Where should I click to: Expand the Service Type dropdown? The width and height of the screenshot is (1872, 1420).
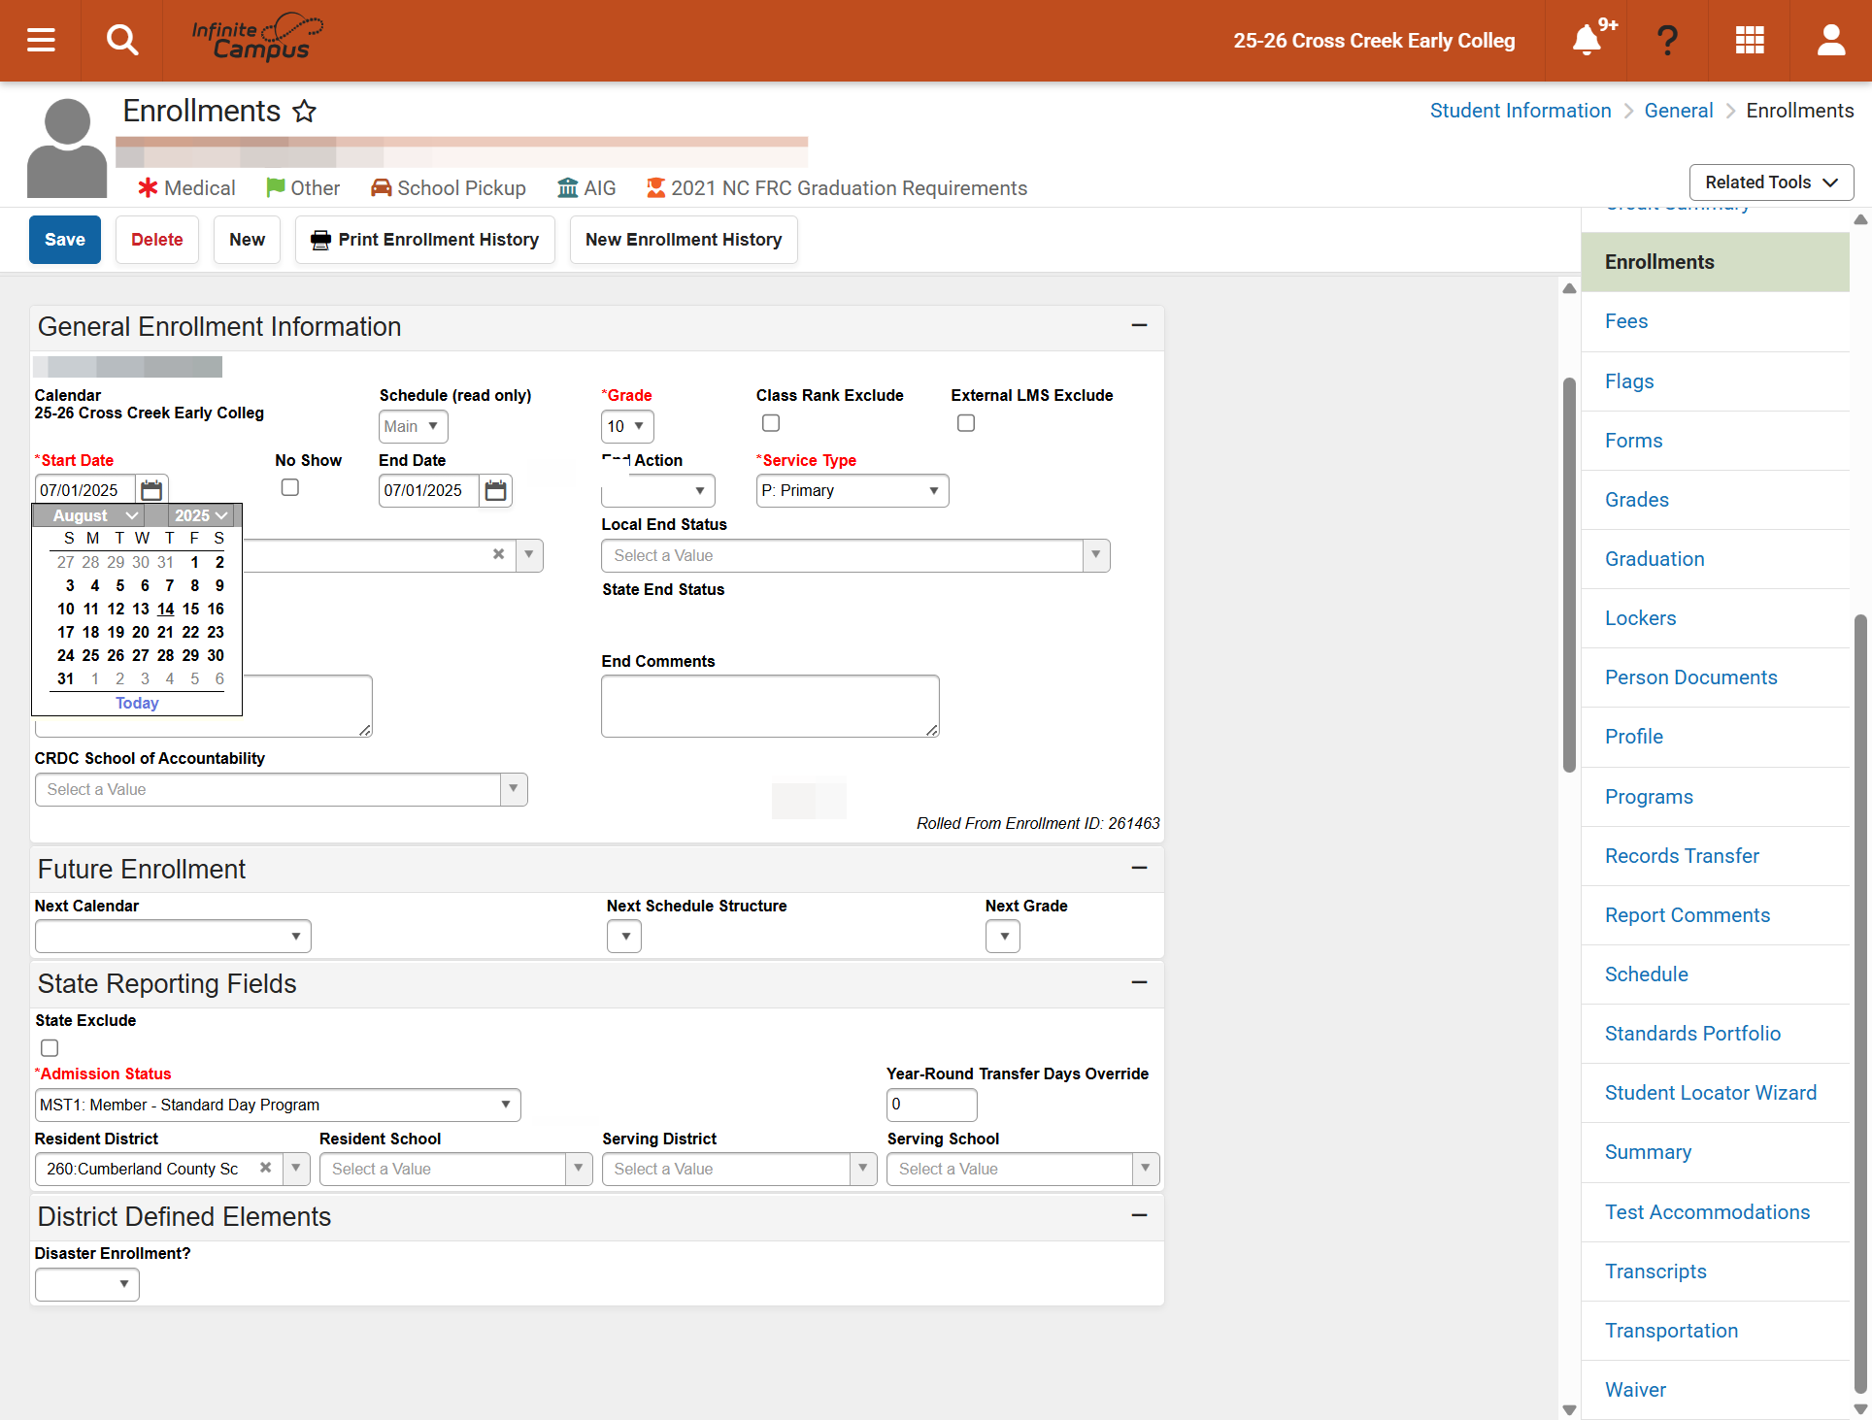coord(852,490)
